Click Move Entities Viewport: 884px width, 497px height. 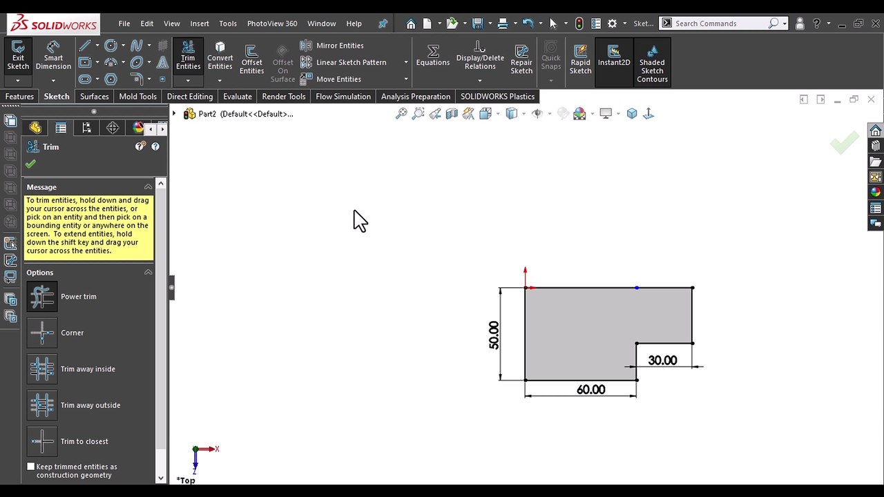click(331, 79)
